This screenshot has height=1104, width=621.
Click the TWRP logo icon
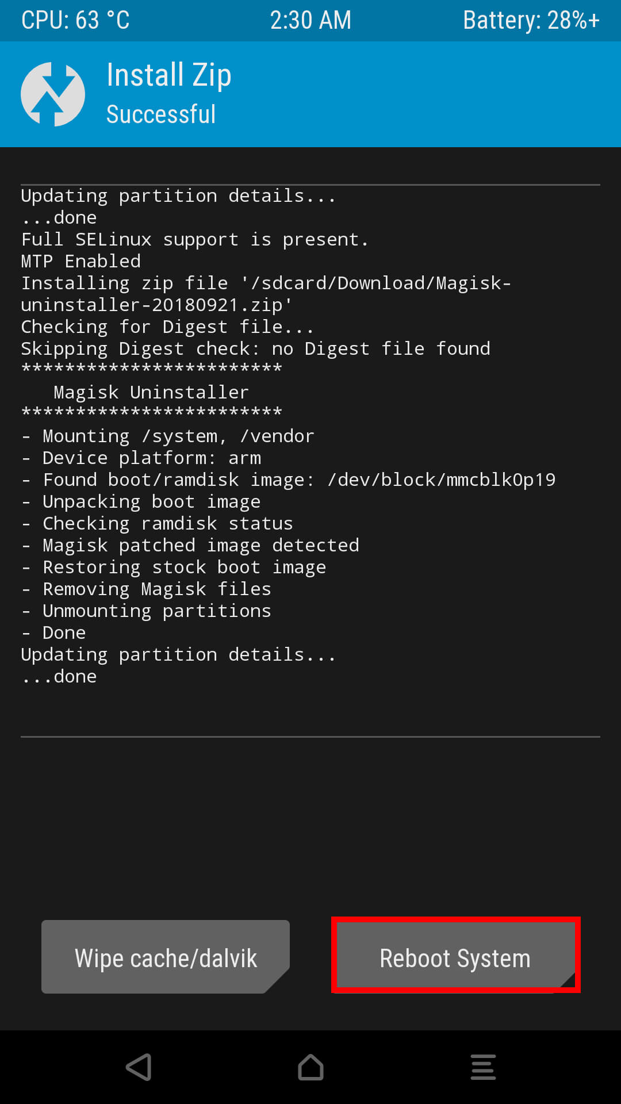[x=52, y=94]
